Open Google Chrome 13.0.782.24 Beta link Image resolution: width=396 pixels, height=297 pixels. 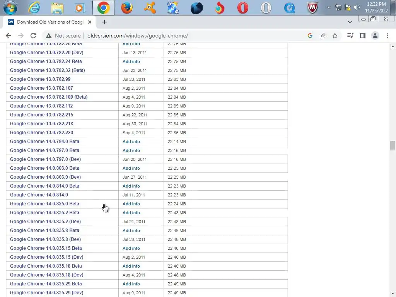point(46,61)
